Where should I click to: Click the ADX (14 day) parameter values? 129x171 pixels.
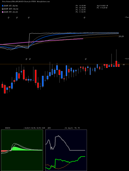point(72,128)
